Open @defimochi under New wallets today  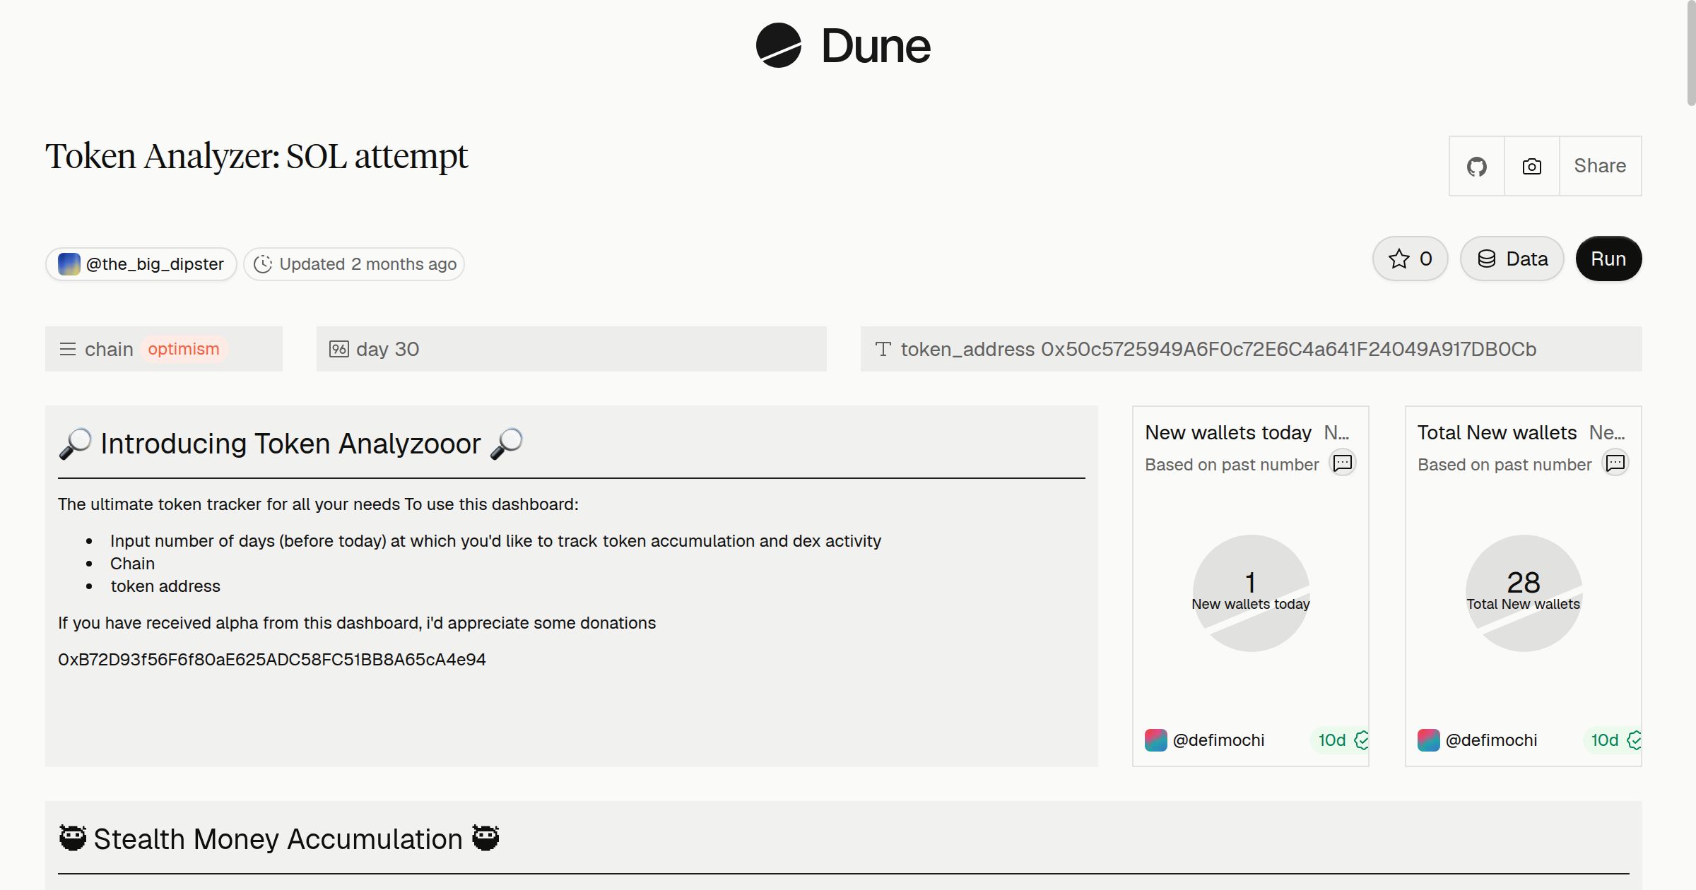(x=1219, y=740)
